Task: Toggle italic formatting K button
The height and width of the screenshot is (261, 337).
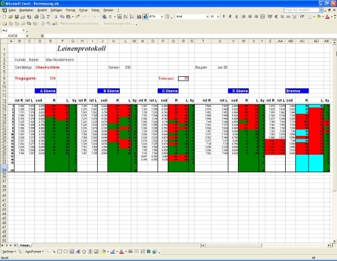Action: click(x=230, y=17)
